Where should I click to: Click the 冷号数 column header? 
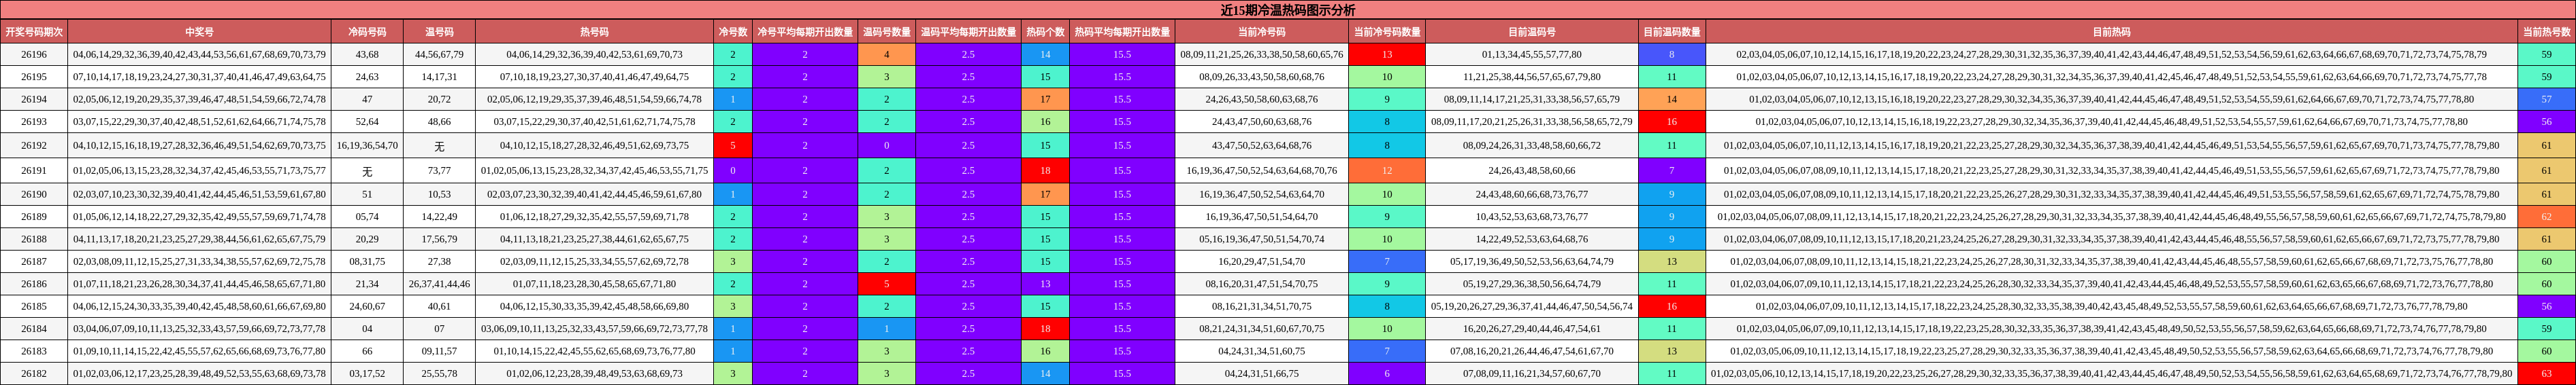(x=733, y=32)
